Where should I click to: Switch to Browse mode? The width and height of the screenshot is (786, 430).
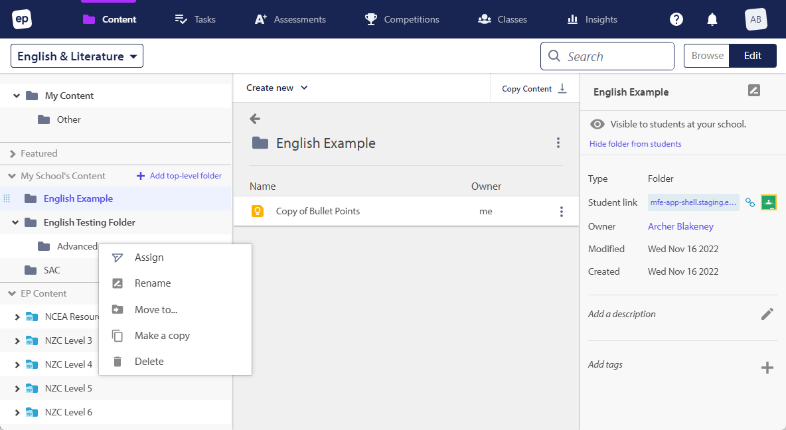point(707,56)
